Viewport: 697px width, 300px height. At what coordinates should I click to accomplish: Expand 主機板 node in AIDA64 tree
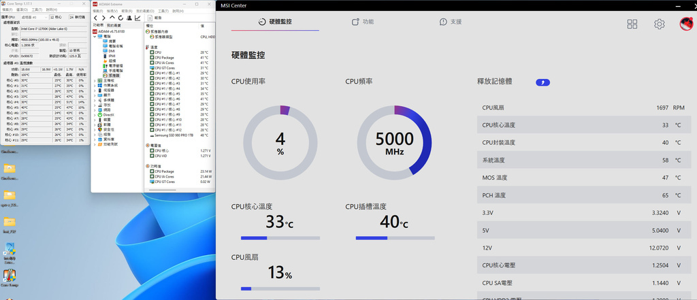(x=94, y=80)
